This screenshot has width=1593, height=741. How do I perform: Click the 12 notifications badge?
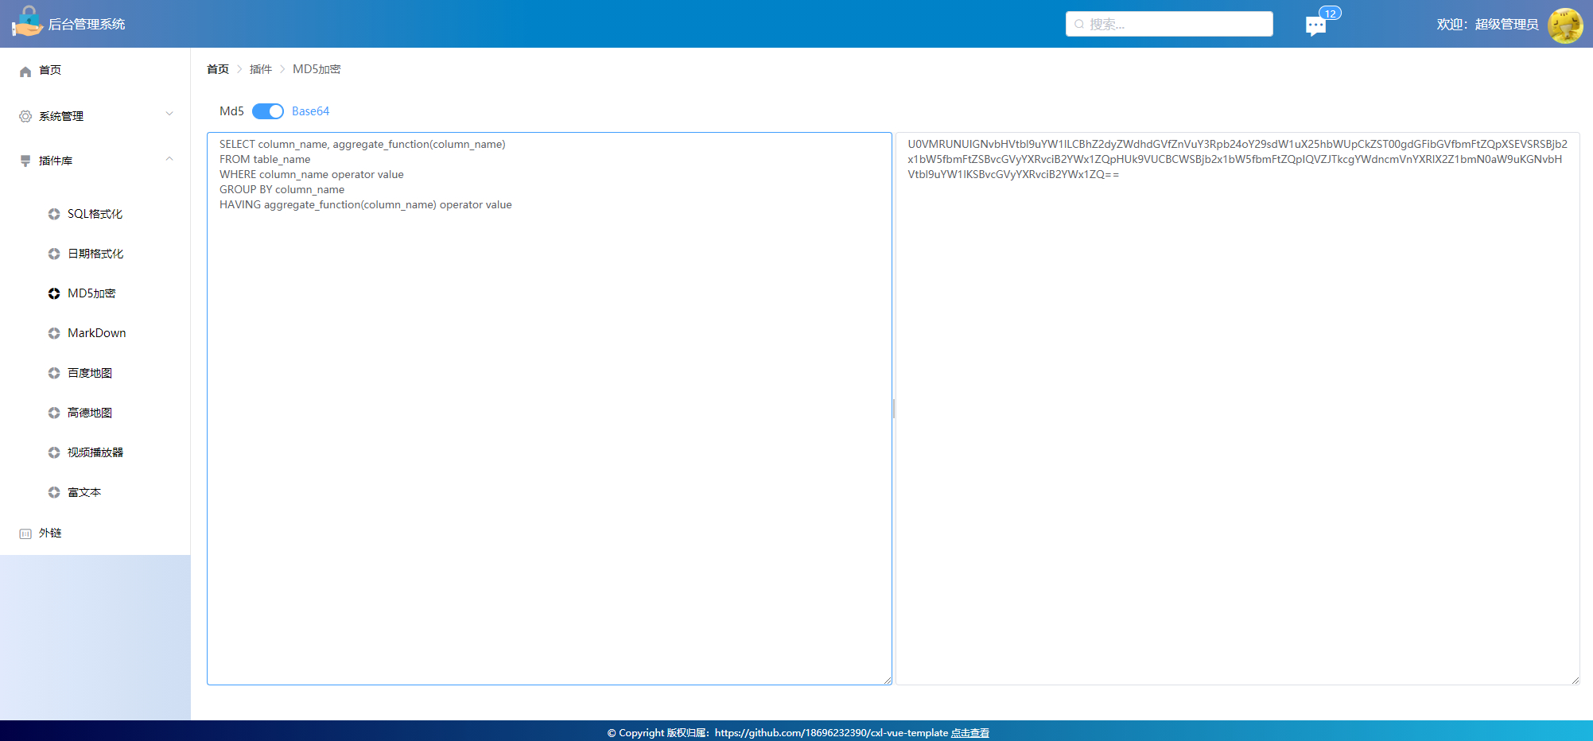click(x=1330, y=13)
